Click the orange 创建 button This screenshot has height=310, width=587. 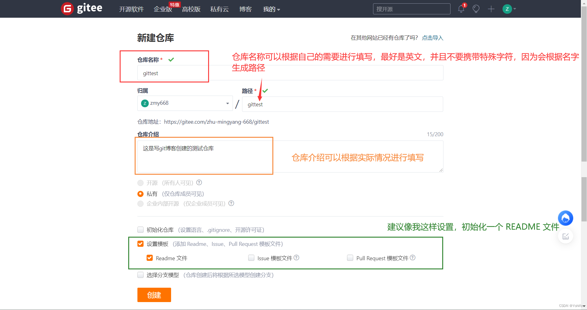pyautogui.click(x=154, y=295)
